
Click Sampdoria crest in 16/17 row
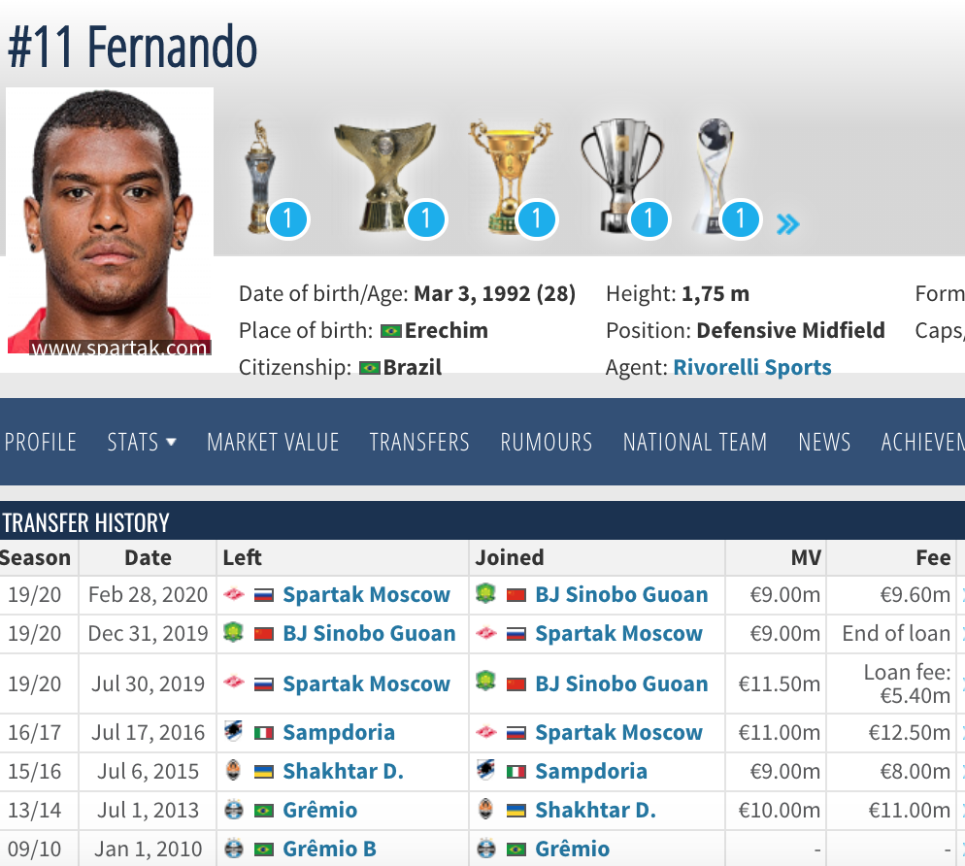tap(233, 731)
